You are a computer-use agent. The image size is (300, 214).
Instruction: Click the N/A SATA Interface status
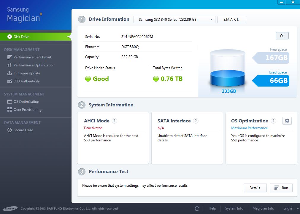click(161, 128)
